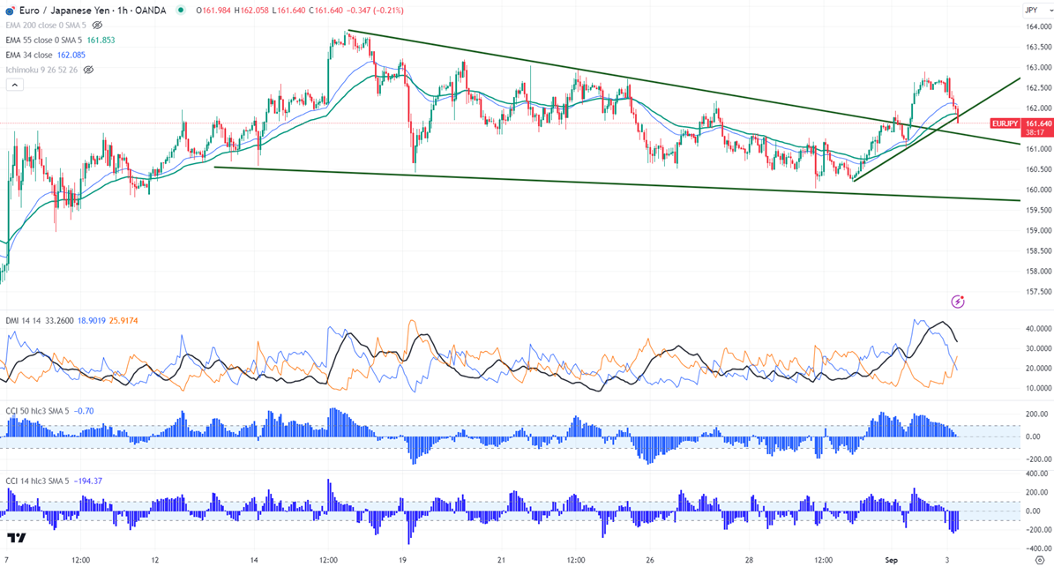
Task: Show the hidden EMA 200 indicator via eye icon
Action: 98,26
